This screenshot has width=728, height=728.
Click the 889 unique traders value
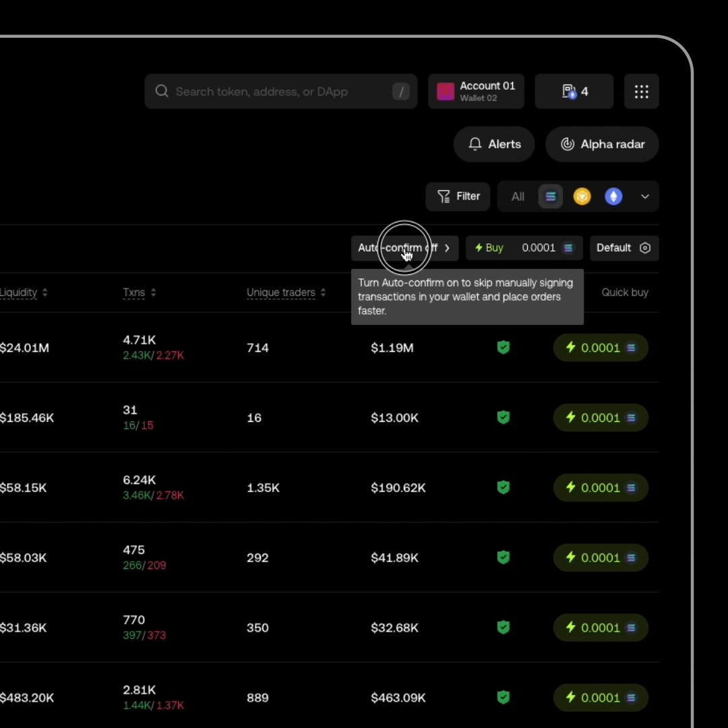click(x=257, y=698)
